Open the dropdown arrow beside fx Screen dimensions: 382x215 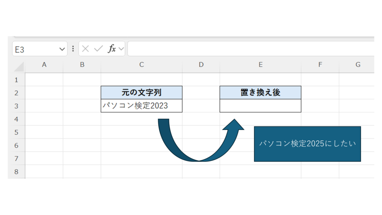click(x=121, y=49)
